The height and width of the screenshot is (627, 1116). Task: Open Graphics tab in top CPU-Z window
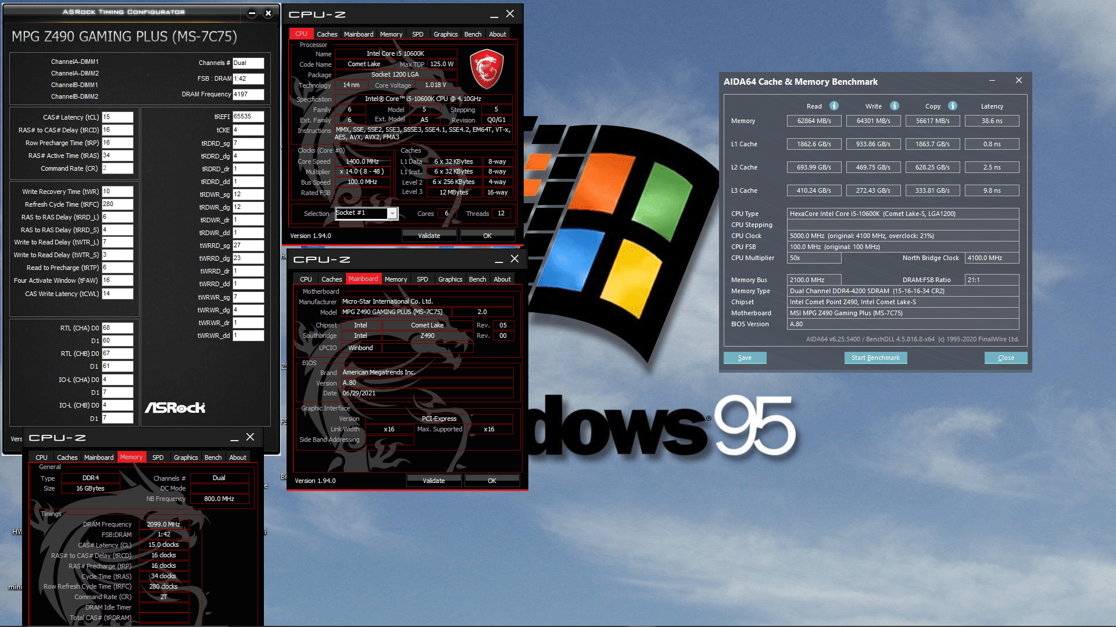[x=445, y=34]
